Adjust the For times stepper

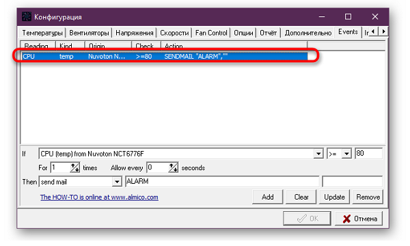click(x=74, y=167)
